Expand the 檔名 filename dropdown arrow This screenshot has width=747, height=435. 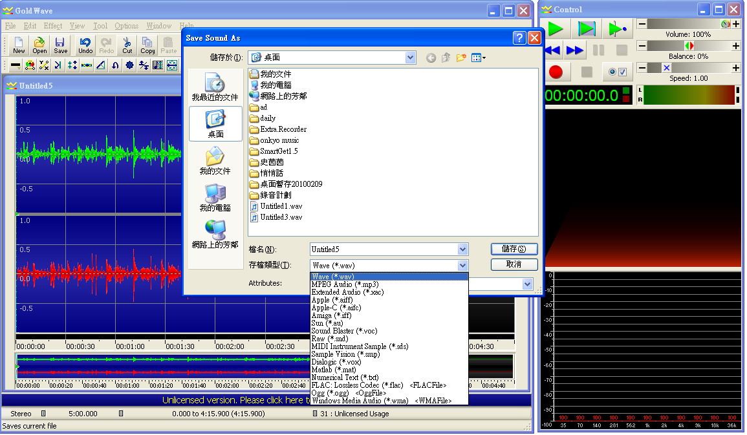click(x=462, y=249)
